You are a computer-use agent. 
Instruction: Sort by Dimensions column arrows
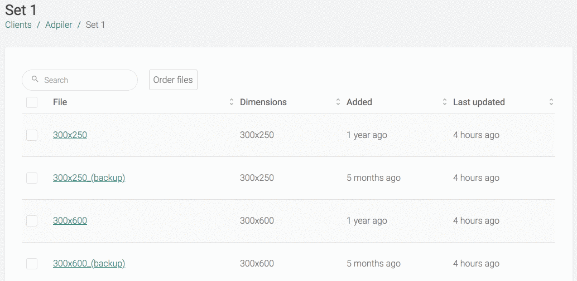point(338,102)
